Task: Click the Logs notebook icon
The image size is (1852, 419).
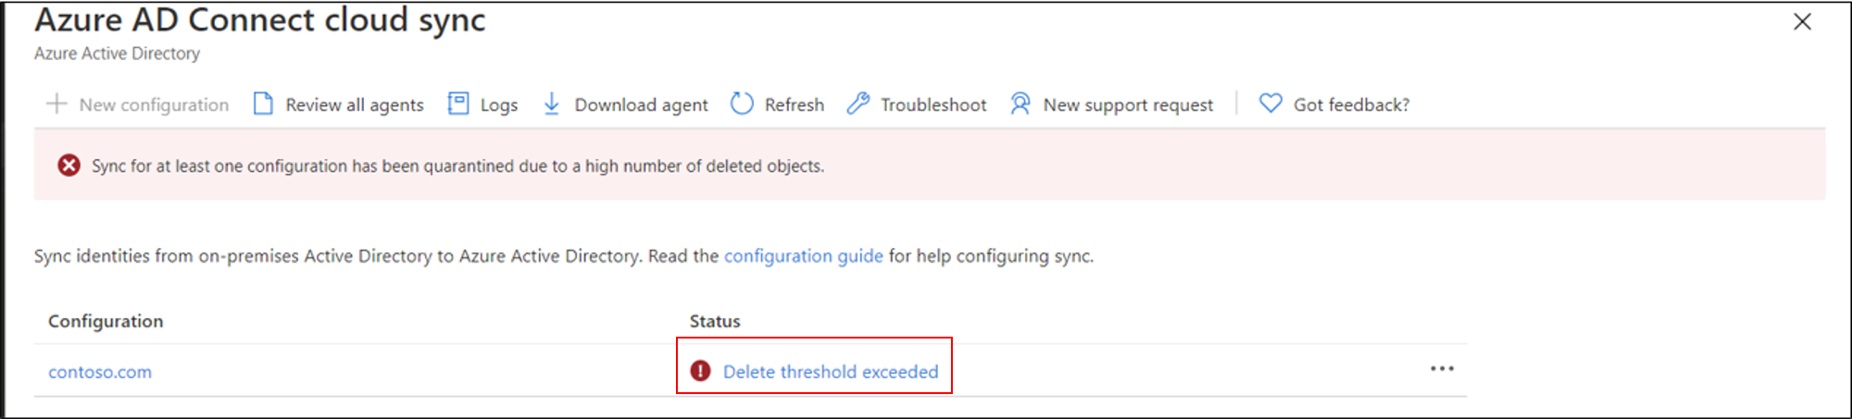Action: coord(458,104)
